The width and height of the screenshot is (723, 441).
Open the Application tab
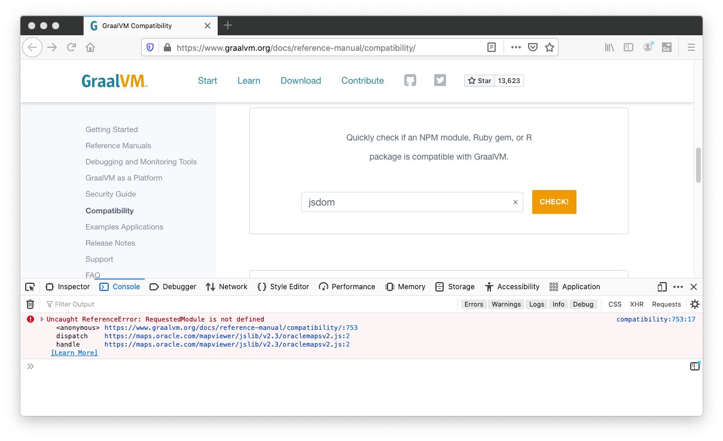pyautogui.click(x=575, y=287)
